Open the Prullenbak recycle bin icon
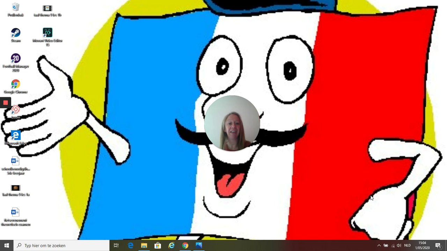Image resolution: width=447 pixels, height=251 pixels. coord(15,10)
